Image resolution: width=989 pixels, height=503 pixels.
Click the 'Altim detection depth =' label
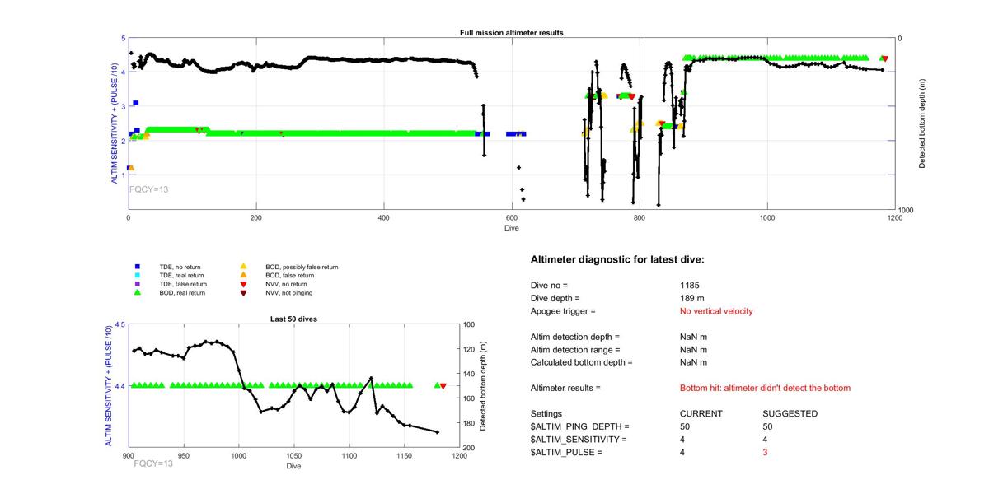click(x=575, y=337)
